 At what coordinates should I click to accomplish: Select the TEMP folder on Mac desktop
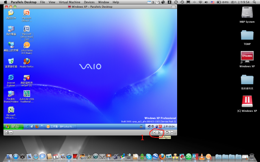coord(247,37)
